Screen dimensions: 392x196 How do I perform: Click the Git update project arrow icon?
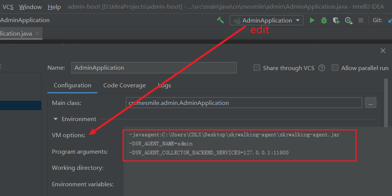click(x=390, y=20)
